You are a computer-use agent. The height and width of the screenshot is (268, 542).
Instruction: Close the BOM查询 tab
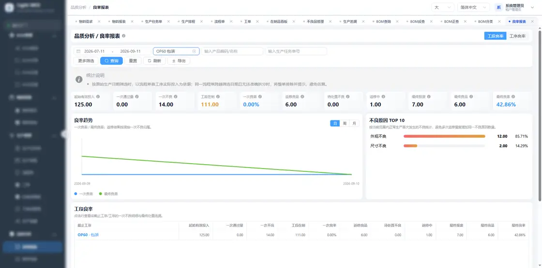coord(397,21)
